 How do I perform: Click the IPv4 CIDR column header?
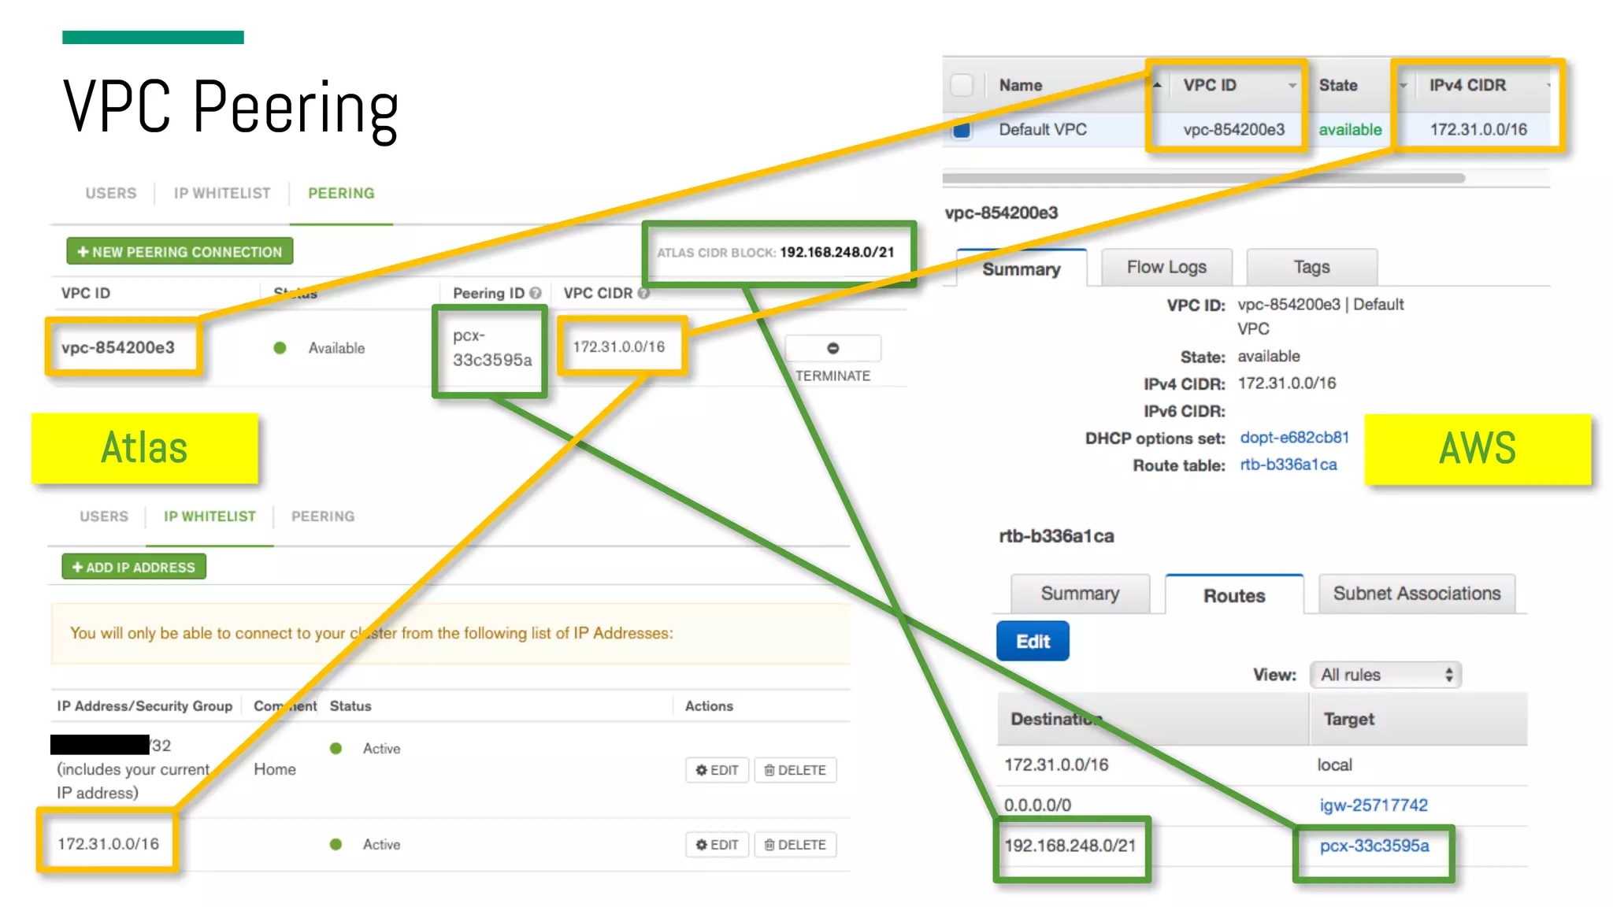[1467, 85]
